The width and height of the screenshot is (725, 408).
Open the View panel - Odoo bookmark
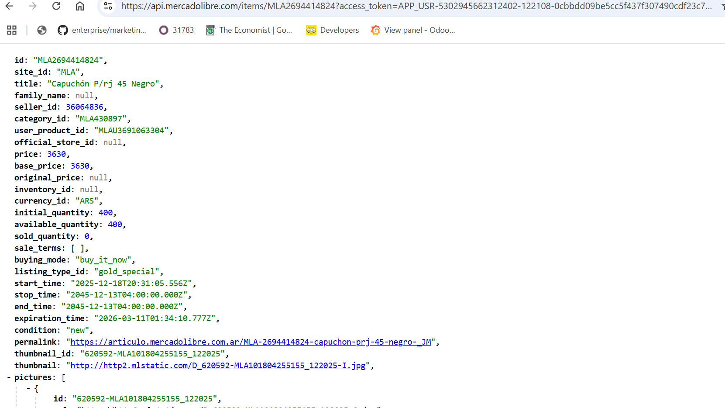[413, 30]
